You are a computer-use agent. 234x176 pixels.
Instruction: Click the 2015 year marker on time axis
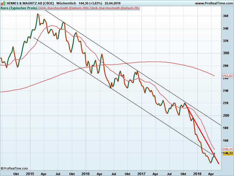pyautogui.click(x=30, y=174)
